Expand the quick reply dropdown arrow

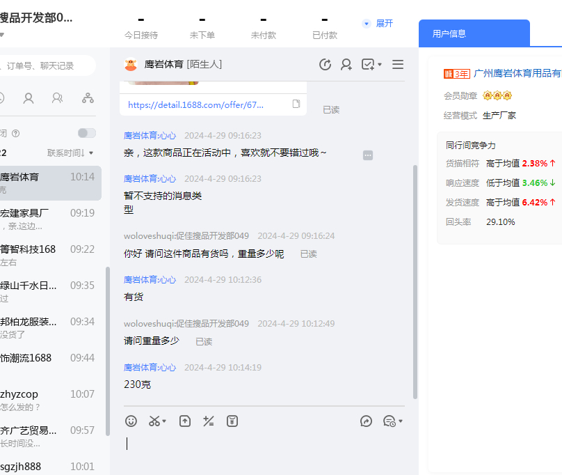[x=401, y=421]
